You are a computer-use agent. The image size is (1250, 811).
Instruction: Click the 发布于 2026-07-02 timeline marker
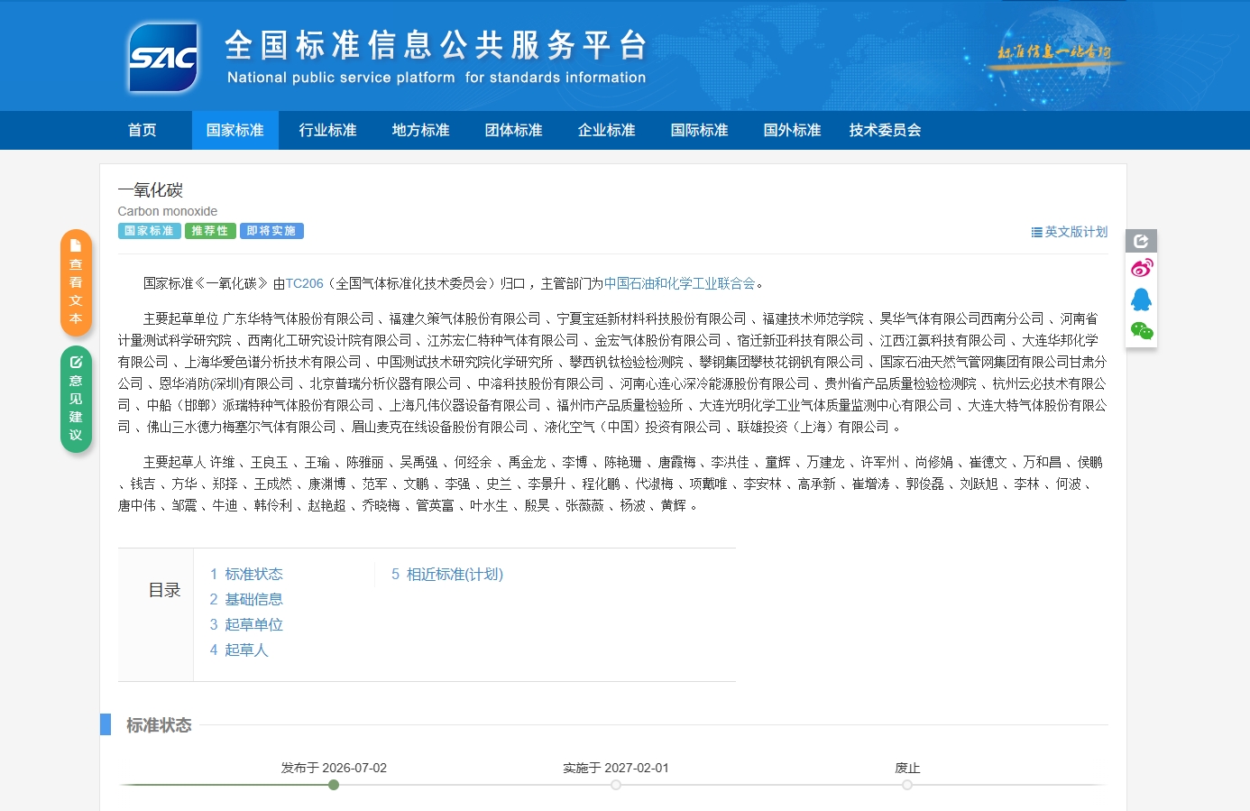click(334, 785)
